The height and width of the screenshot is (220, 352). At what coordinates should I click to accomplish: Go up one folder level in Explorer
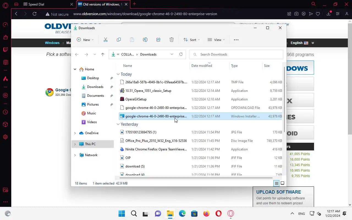coord(103,54)
